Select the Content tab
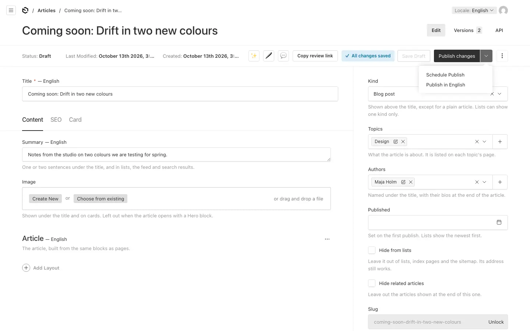530x331 pixels. click(32, 120)
